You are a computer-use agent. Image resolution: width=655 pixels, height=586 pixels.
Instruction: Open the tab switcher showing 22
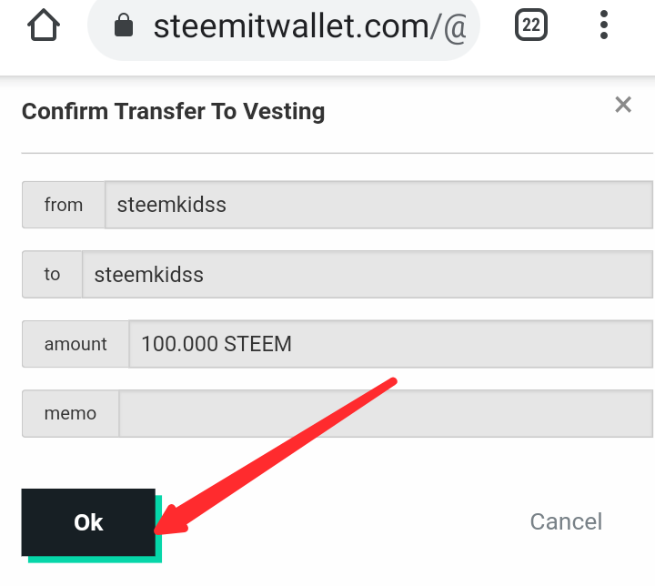531,25
